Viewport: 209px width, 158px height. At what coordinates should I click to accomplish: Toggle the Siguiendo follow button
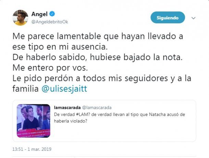[168, 18]
